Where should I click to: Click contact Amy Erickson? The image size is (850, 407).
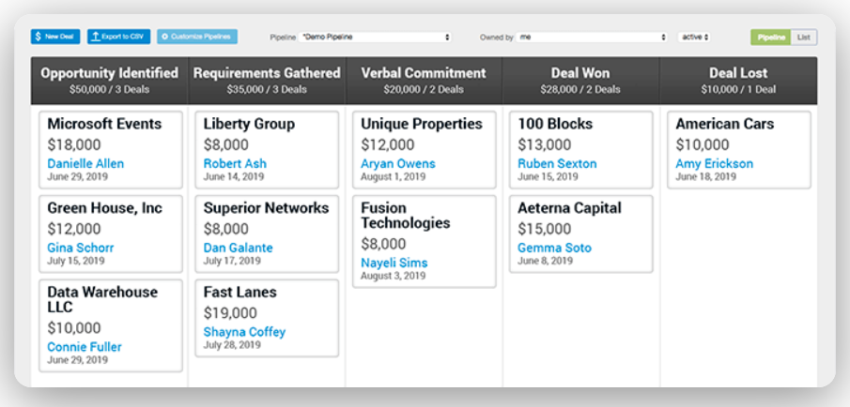(x=714, y=163)
